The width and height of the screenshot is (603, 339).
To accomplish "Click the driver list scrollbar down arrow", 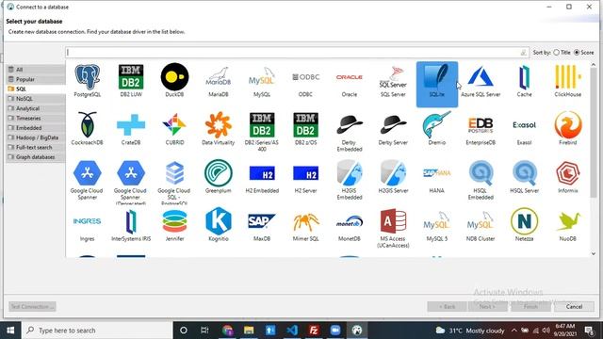I will (x=593, y=253).
